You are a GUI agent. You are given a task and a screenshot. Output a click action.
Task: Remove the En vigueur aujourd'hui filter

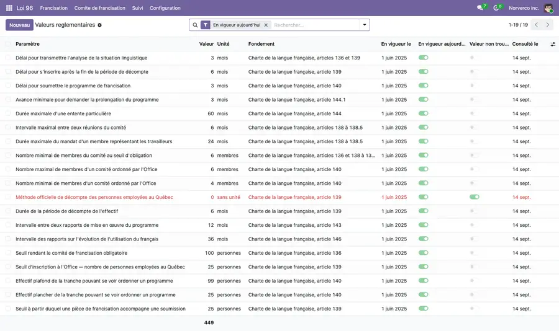tap(266, 25)
